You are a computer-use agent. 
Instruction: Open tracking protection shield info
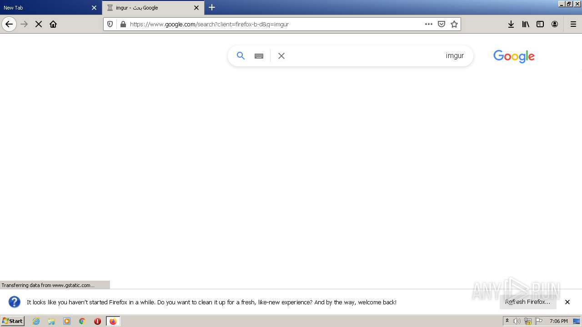[x=110, y=24]
